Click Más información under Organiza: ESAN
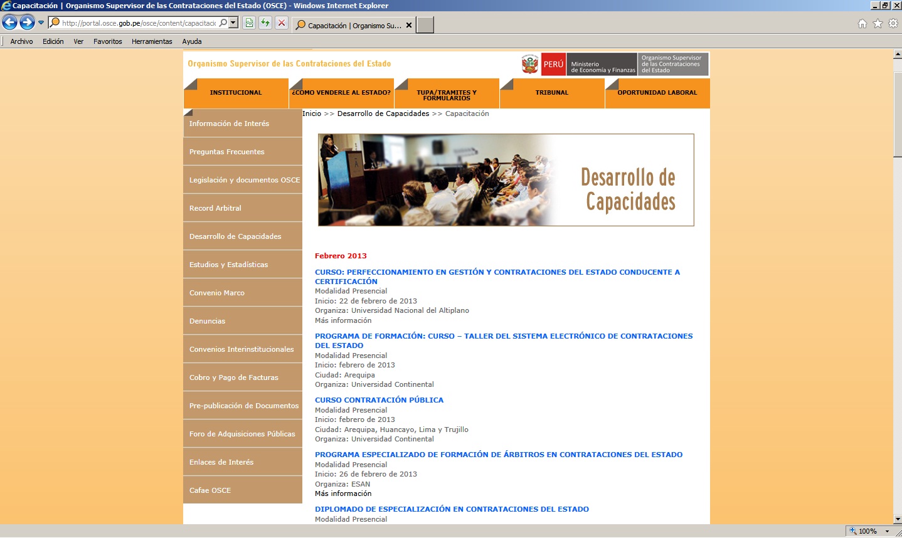Screen dimensions: 902x538 [x=343, y=493]
